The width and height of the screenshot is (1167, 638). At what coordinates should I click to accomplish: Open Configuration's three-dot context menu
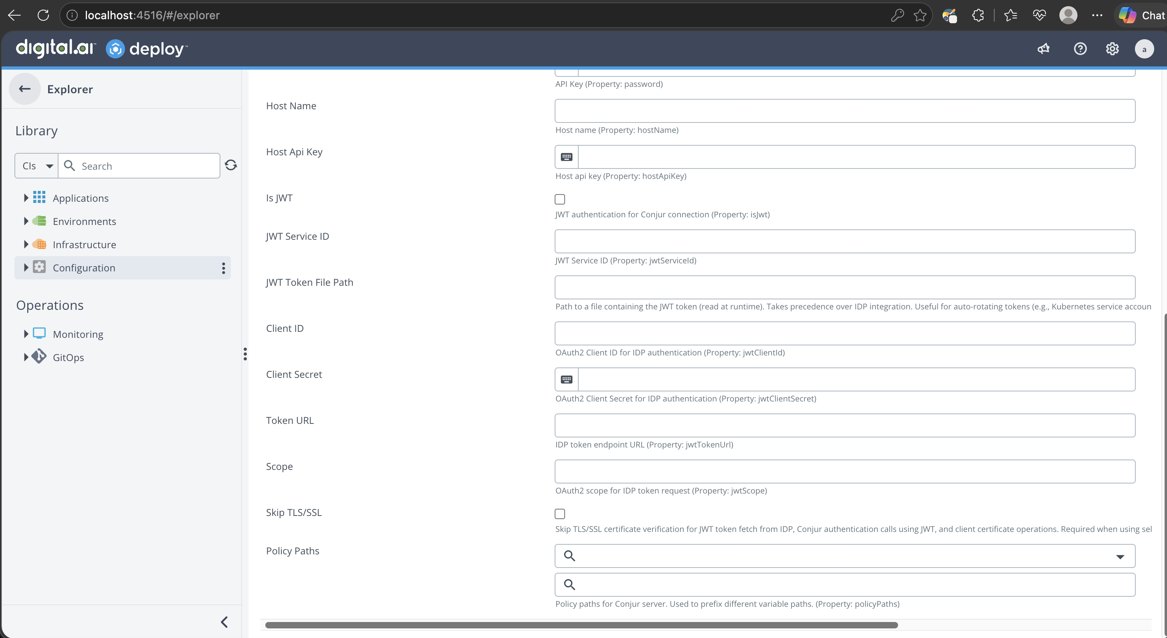coord(223,268)
